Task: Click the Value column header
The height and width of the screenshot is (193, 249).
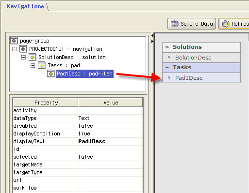Action: pyautogui.click(x=111, y=103)
